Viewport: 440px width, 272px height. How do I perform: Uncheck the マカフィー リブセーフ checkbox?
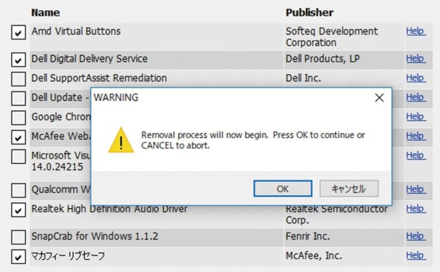click(19, 257)
